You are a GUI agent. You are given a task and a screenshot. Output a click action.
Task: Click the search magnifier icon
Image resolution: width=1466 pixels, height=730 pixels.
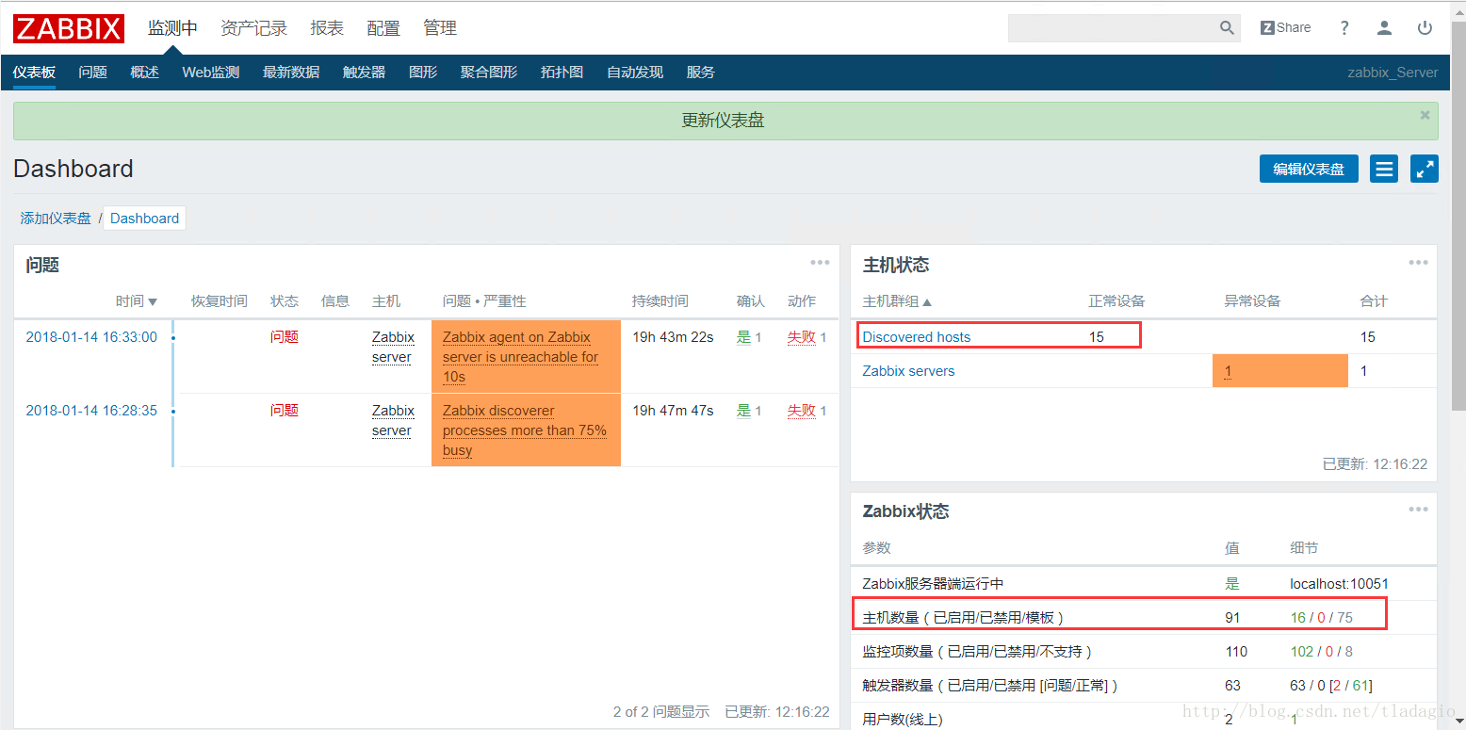pyautogui.click(x=1227, y=28)
